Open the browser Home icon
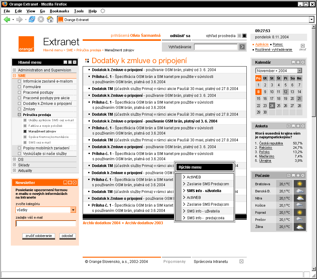The image size is (317, 279). 50,19
